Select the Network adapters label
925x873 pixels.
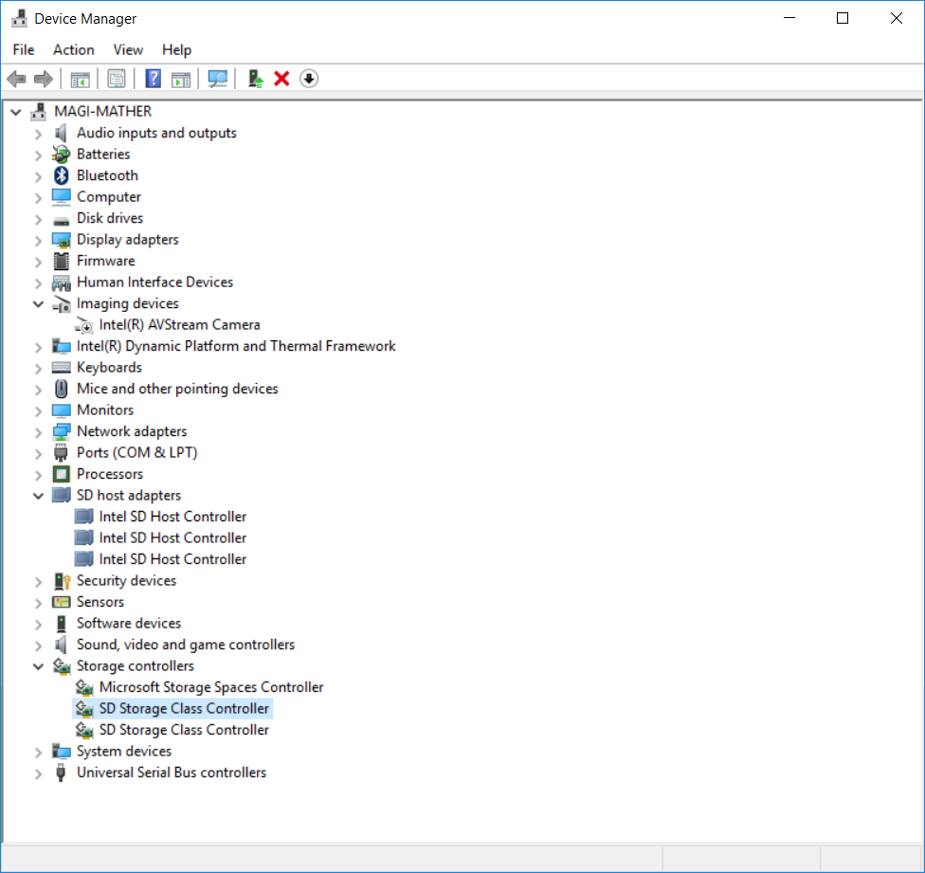[132, 431]
